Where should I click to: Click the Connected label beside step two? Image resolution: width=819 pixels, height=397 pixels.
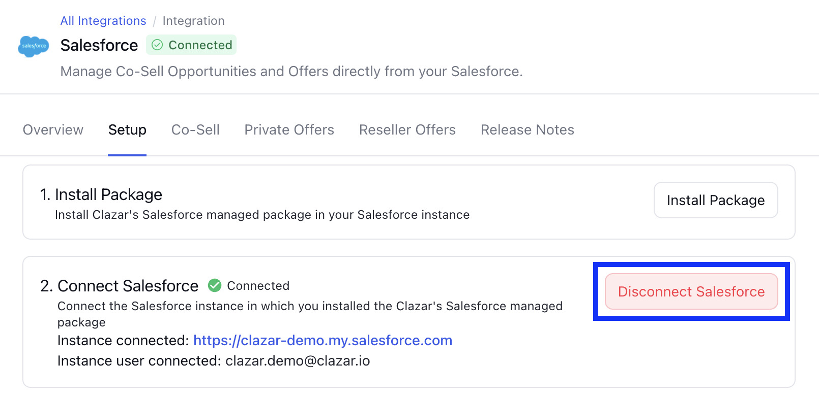tap(258, 286)
